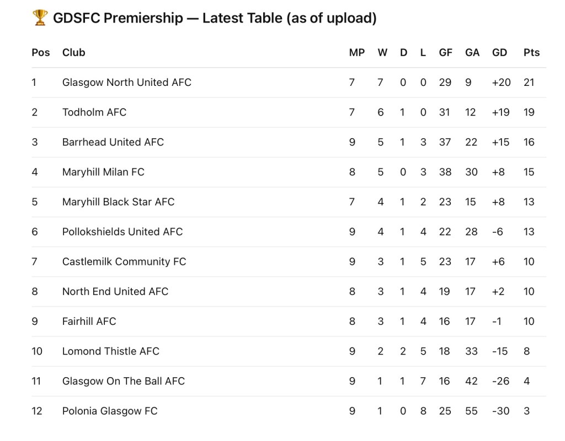This screenshot has height=441, width=565.
Task: Click the trophy icon in the title
Action: click(40, 18)
